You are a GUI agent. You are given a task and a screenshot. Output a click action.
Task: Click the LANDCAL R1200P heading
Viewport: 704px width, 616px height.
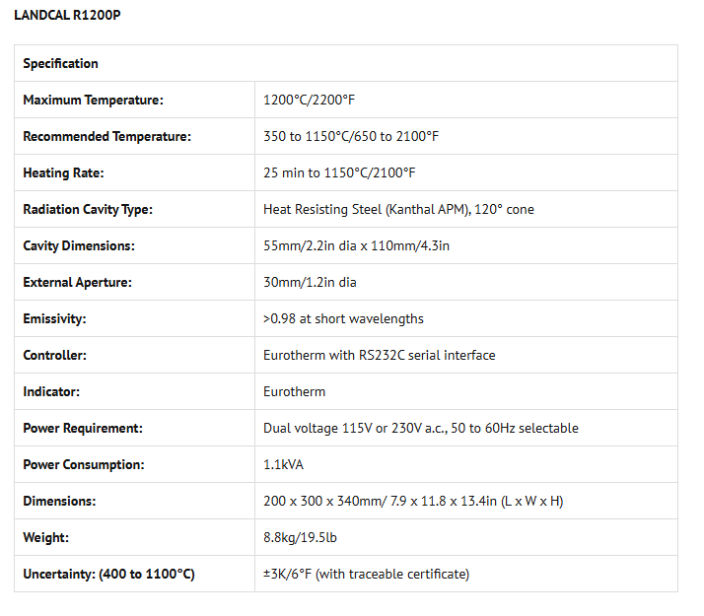pos(67,16)
